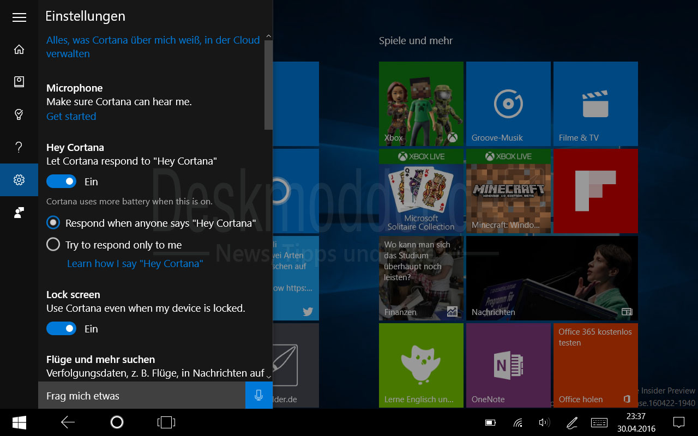This screenshot has width=698, height=436.
Task: Open 'Learn how I say Hey Cortana' link
Action: pos(135,263)
